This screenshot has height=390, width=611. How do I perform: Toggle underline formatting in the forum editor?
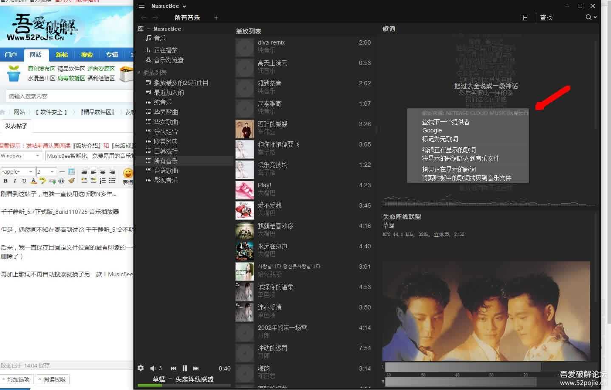pos(23,181)
